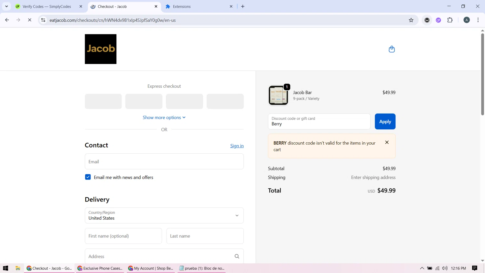The image size is (485, 273).
Task: Check the battery status icon
Action: (430, 268)
